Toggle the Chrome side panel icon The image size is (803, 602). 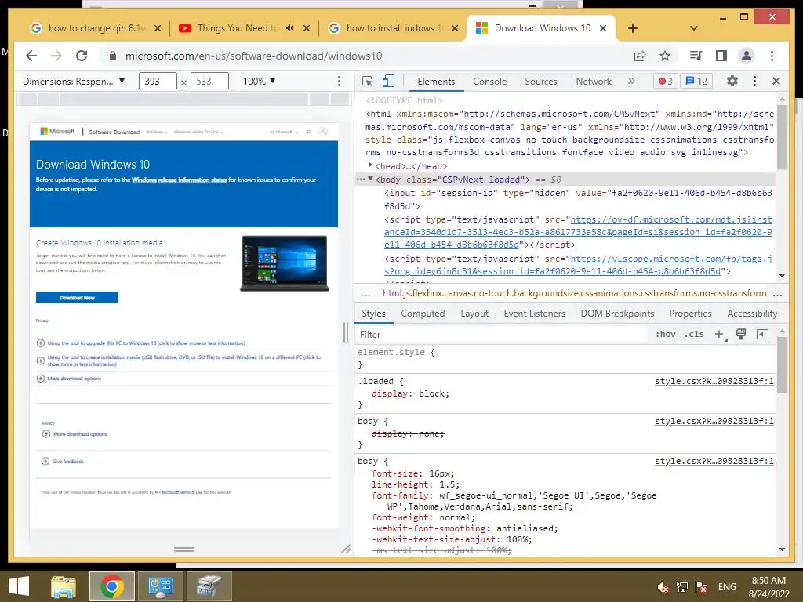(x=721, y=56)
